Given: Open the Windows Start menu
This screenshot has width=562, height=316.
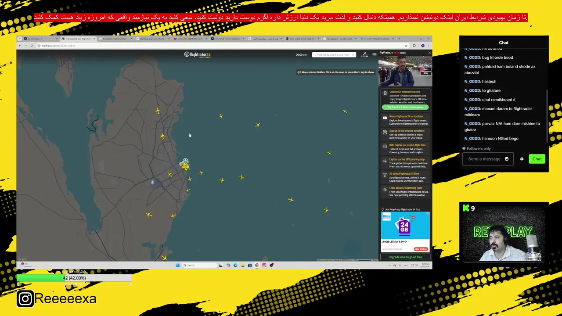Looking at the screenshot, I should tap(177, 265).
